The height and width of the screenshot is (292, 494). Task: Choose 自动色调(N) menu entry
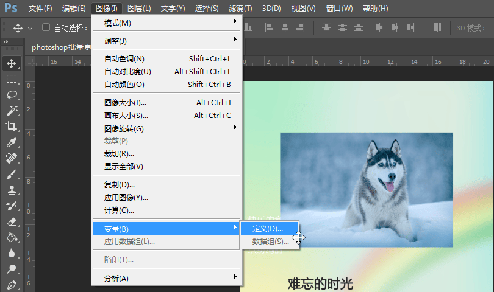click(167, 59)
